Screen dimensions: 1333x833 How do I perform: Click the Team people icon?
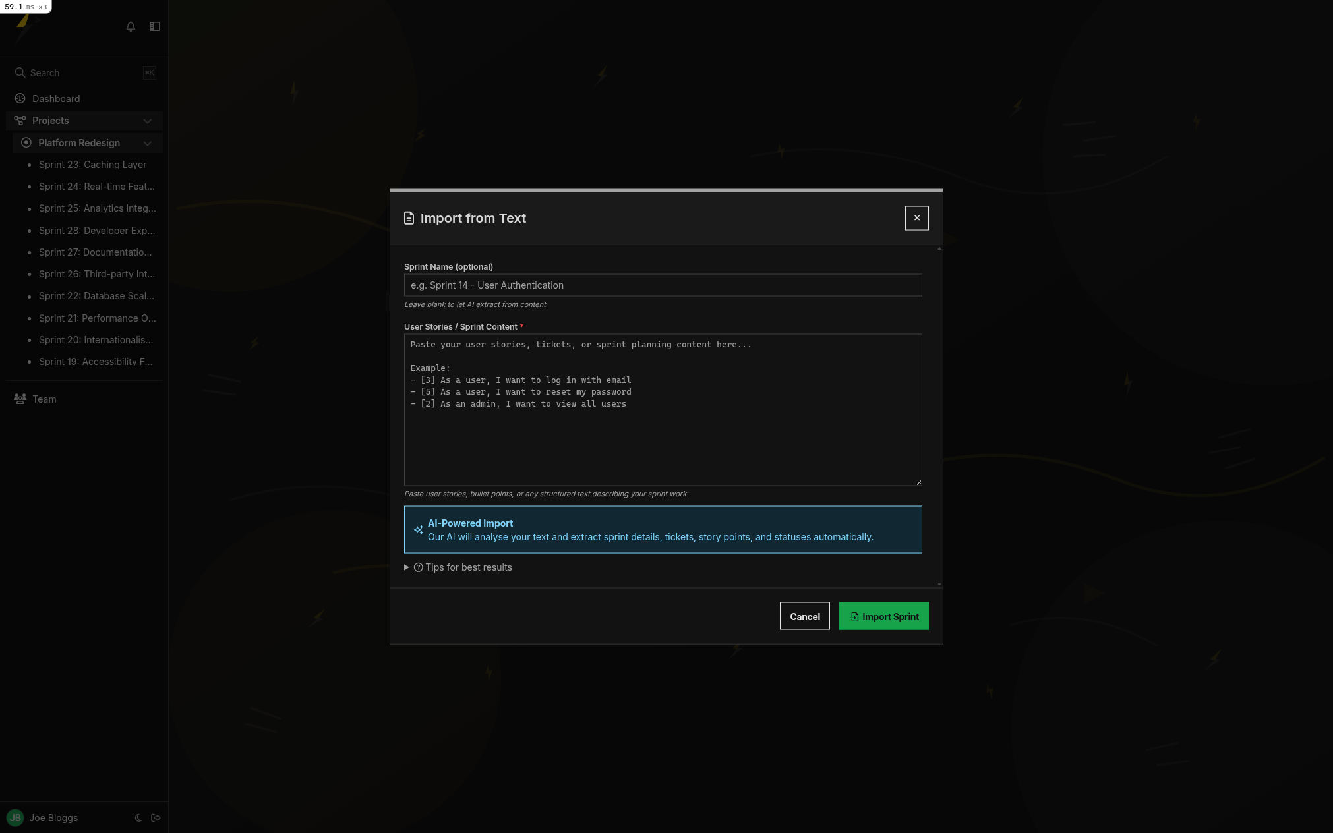tap(19, 399)
